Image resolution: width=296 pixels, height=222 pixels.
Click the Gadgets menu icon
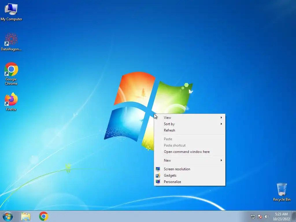click(x=158, y=175)
